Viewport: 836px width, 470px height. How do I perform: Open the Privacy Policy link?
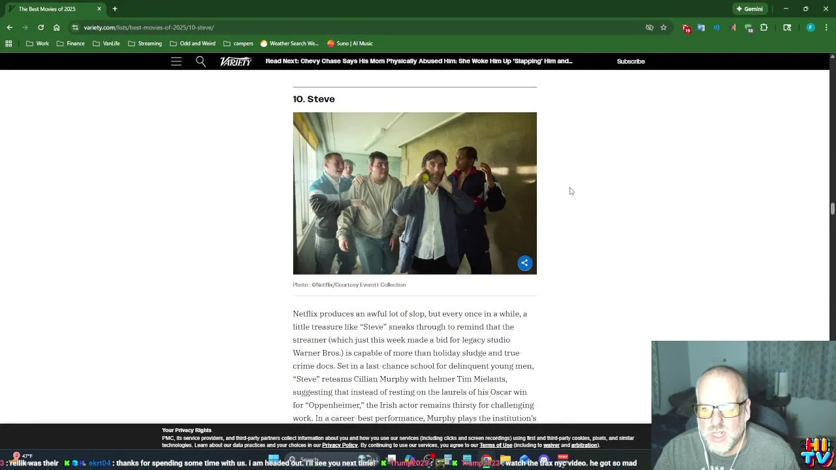pyautogui.click(x=340, y=445)
